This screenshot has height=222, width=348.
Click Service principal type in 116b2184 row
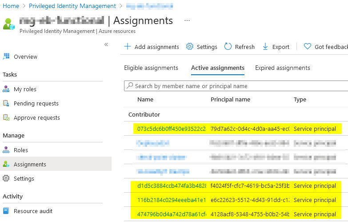point(315,200)
